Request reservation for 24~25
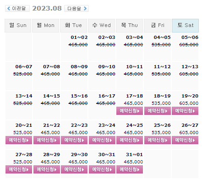 (x=130, y=140)
